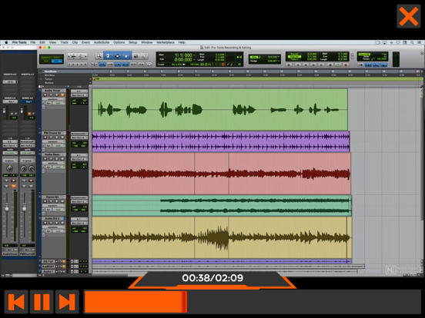
Task: Click the red transport Record button
Action: pyautogui.click(x=346, y=65)
